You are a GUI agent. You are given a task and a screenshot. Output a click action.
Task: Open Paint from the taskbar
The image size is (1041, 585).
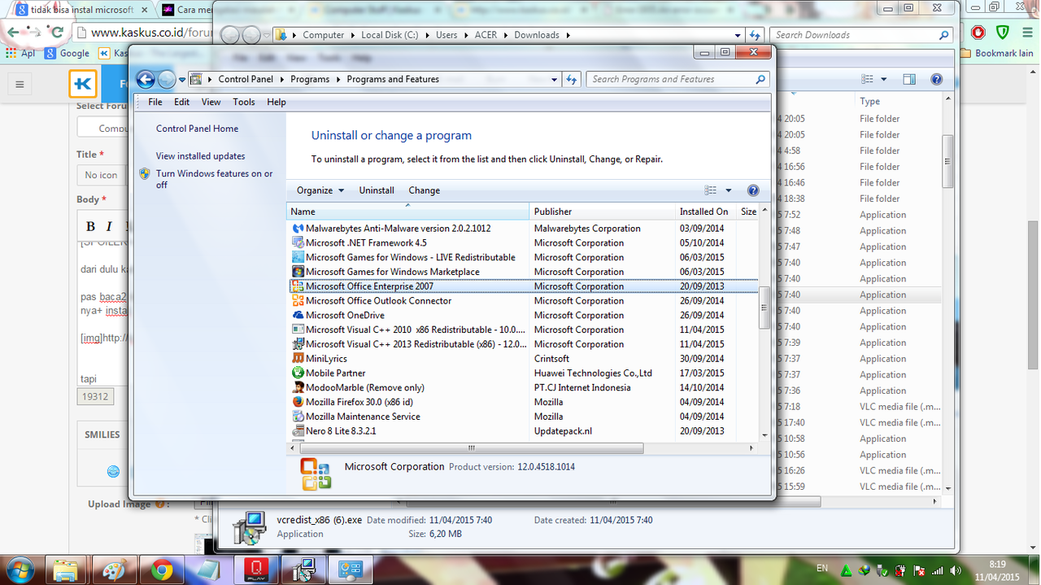pyautogui.click(x=114, y=569)
